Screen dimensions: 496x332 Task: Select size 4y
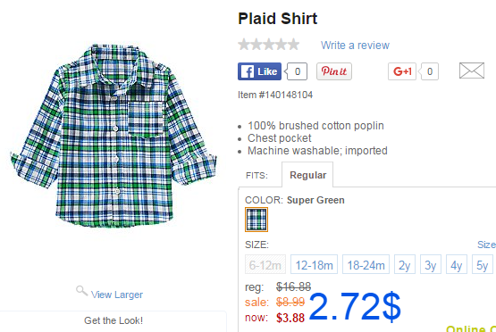point(457,264)
